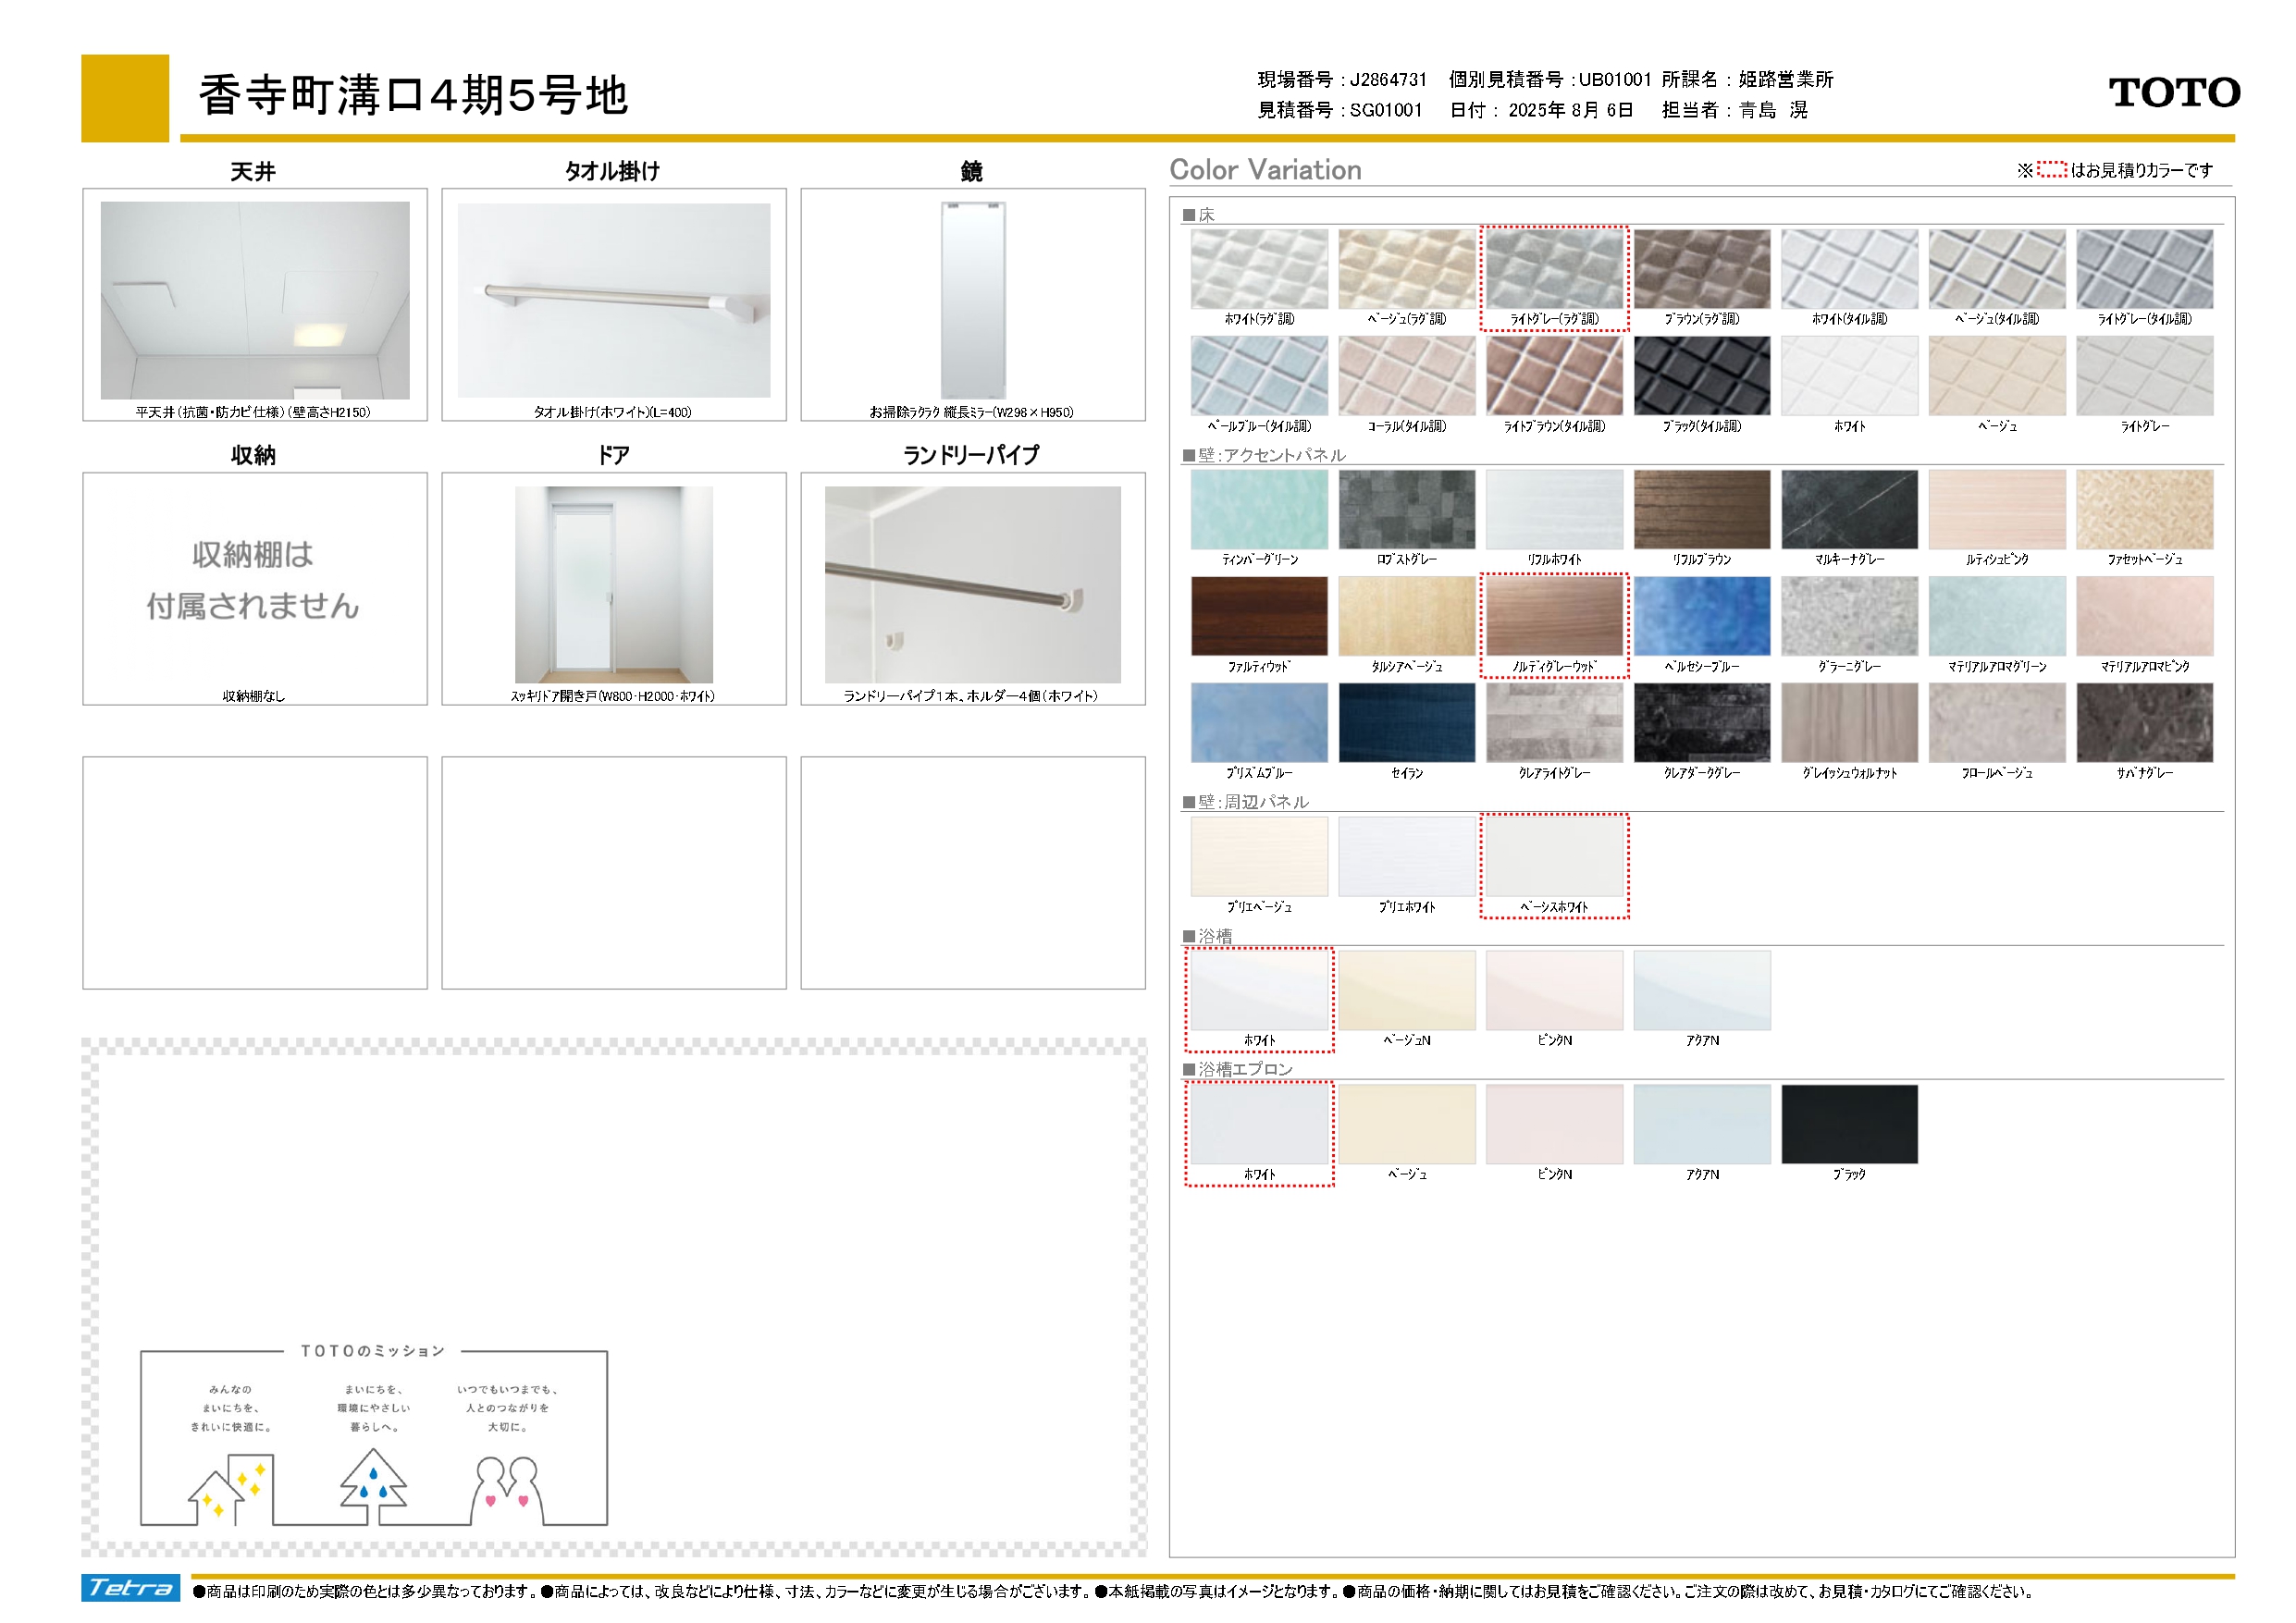Select the ブラック bathtub apron swatch
Screen dimensions: 2296x1623
[x=1849, y=1124]
